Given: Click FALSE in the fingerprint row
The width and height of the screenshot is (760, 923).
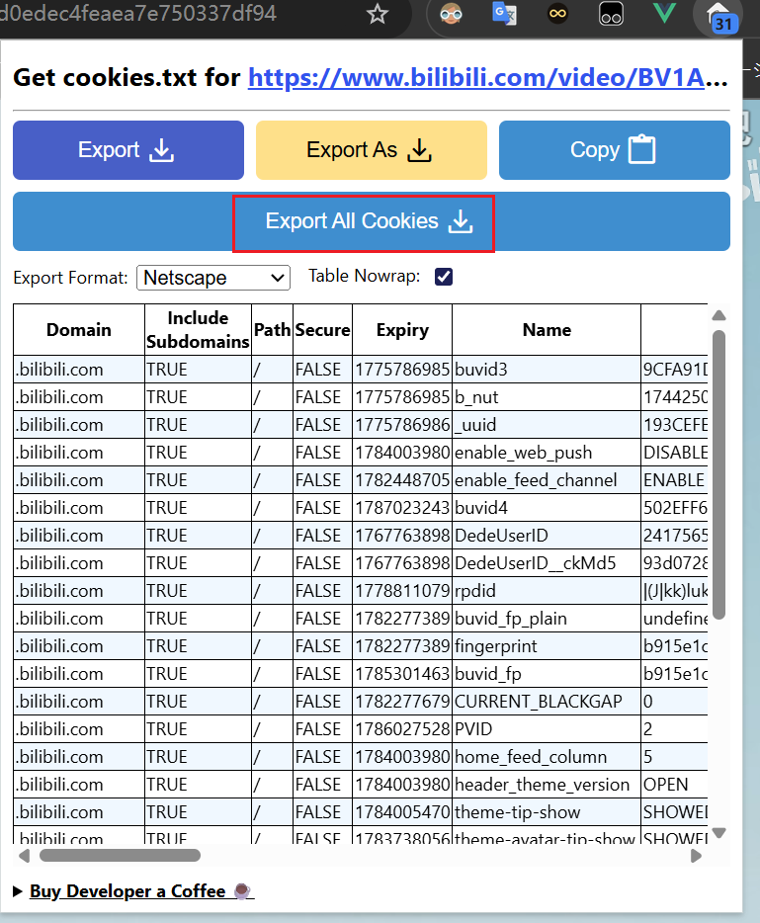Looking at the screenshot, I should click(322, 645).
